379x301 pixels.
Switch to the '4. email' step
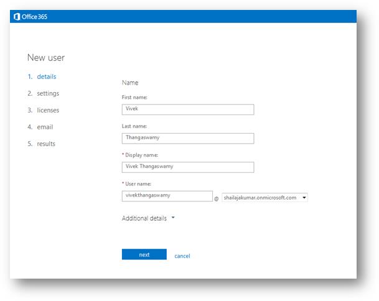coord(40,127)
